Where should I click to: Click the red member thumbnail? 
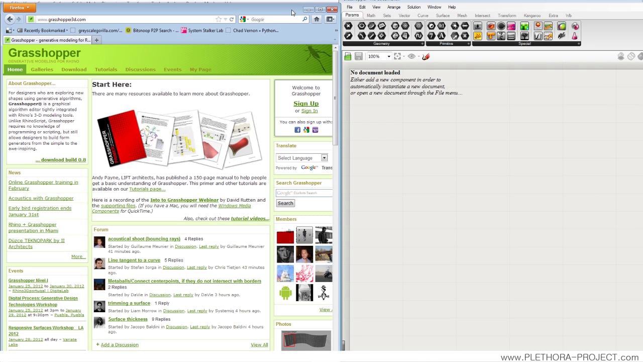pyautogui.click(x=285, y=235)
